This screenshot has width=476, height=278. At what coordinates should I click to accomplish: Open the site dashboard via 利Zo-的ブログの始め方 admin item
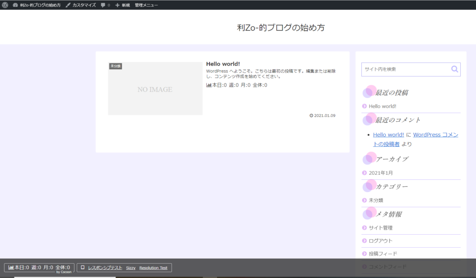[x=37, y=5]
